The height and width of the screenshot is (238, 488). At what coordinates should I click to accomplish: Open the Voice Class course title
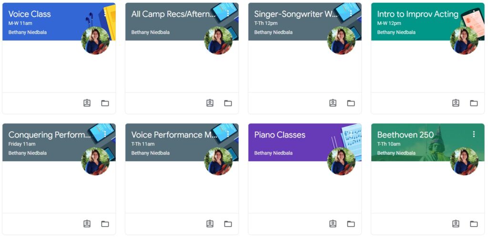point(30,14)
